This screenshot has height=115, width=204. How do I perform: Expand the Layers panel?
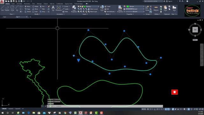coord(85,14)
